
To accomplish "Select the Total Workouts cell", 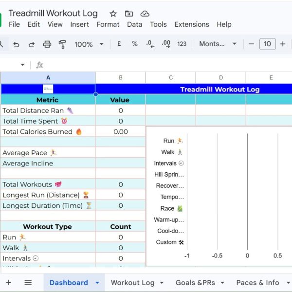I will [x=48, y=184].
